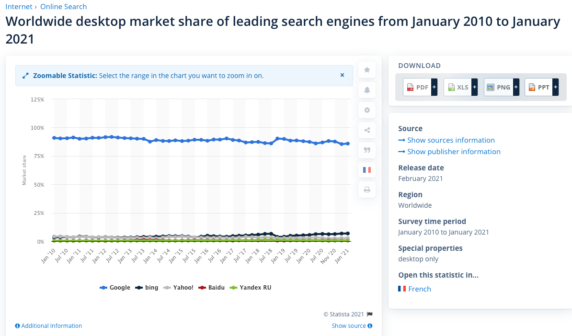Viewport: 572px width, 336px height.
Task: Click the Statista 2021 flag icon
Action: tap(369, 314)
